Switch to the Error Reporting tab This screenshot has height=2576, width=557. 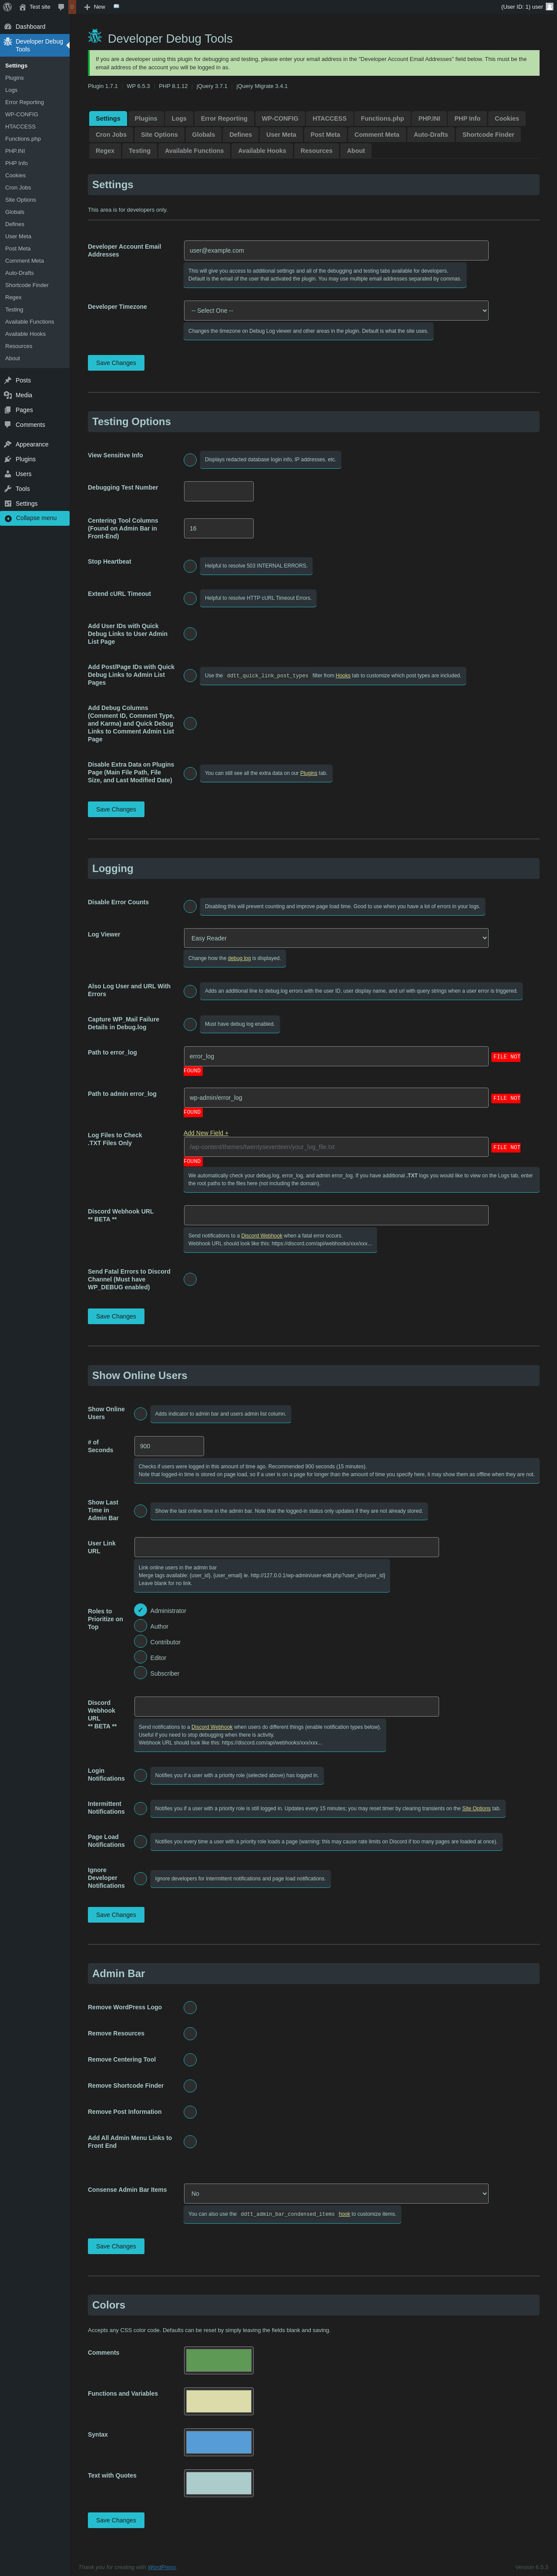click(224, 118)
